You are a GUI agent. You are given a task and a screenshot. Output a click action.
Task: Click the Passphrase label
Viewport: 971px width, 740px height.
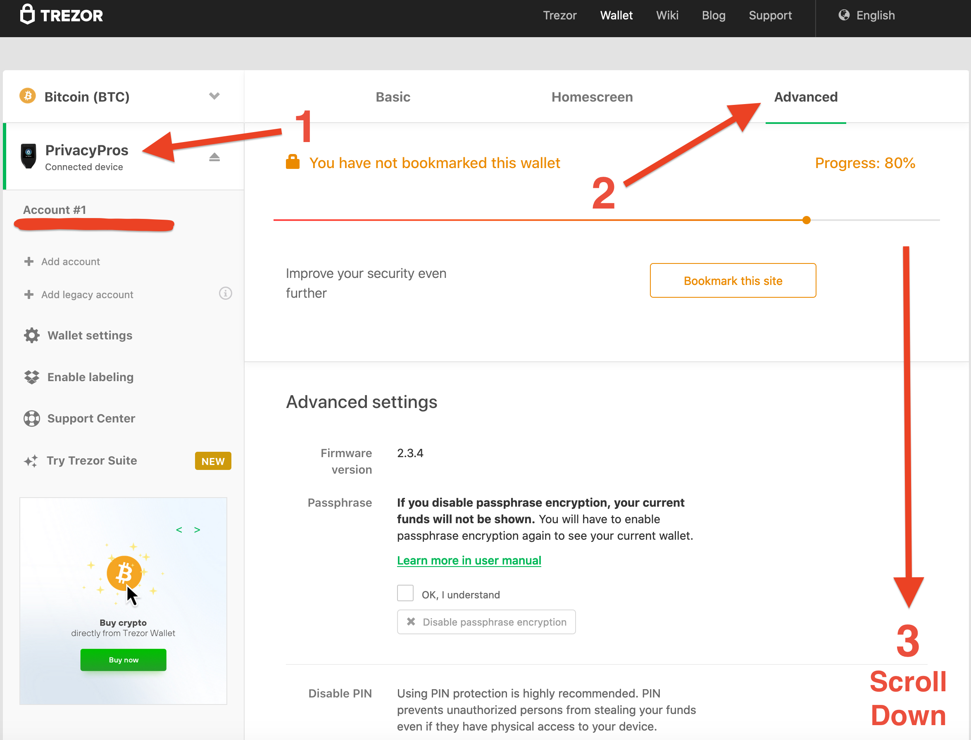point(339,503)
